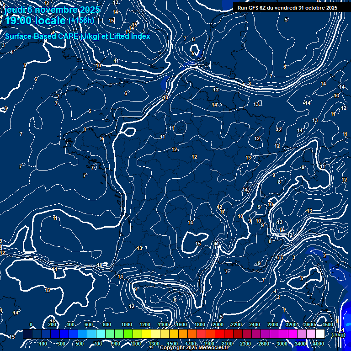This screenshot has height=351, width=351.
Task: Click the '(J/kg)' unit label beside the legend
Action: pyautogui.click(x=338, y=335)
